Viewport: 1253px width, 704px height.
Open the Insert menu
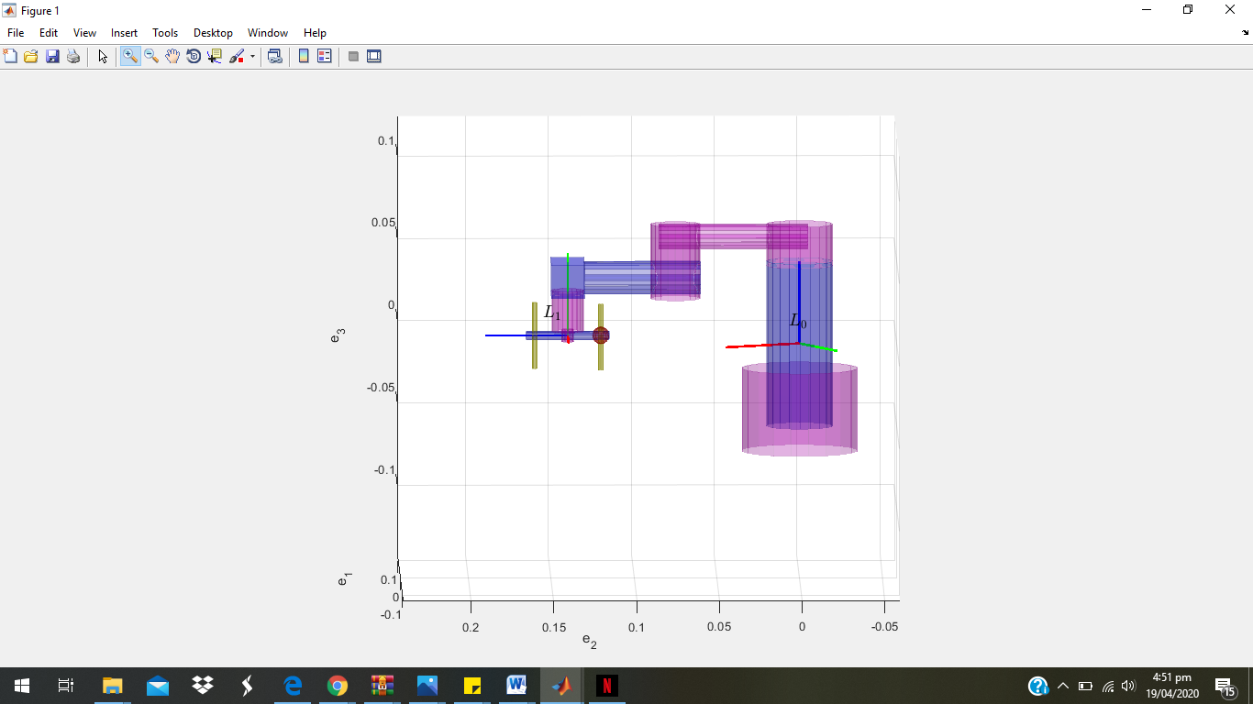pyautogui.click(x=124, y=32)
